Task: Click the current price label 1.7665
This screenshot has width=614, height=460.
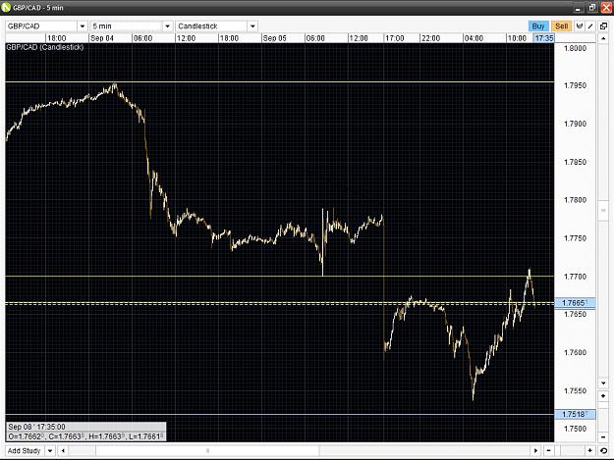Action: pos(575,303)
